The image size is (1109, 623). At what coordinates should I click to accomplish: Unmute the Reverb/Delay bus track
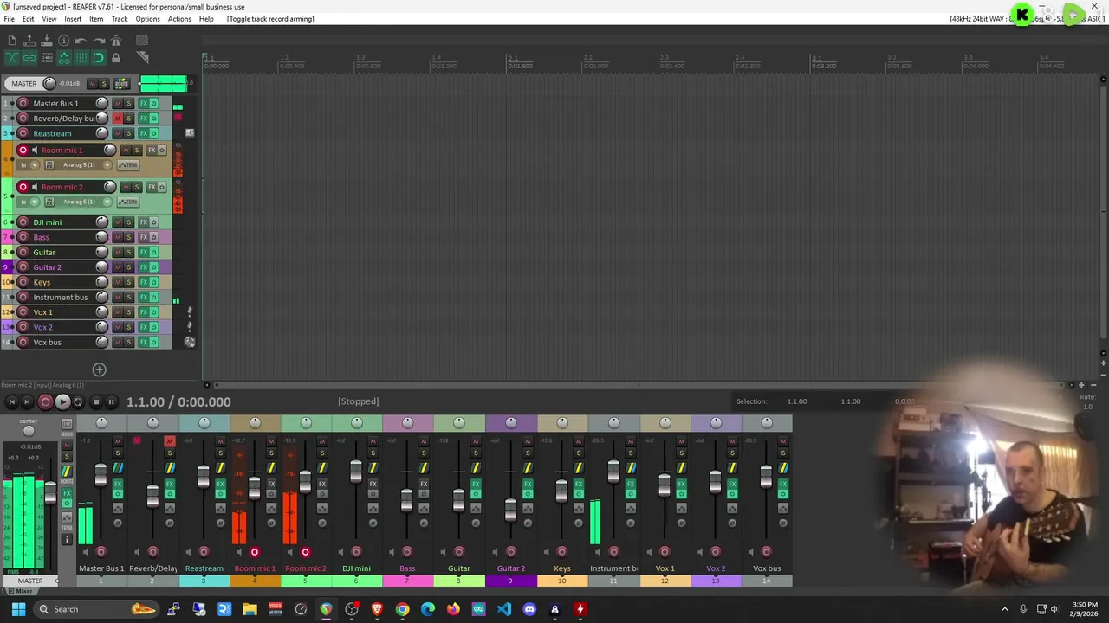[118, 119]
